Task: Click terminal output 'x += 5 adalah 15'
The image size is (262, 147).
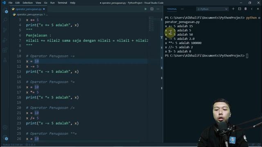Action: tap(179, 26)
